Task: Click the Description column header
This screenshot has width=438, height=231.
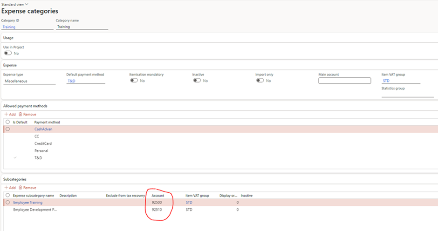Action: tap(68, 196)
